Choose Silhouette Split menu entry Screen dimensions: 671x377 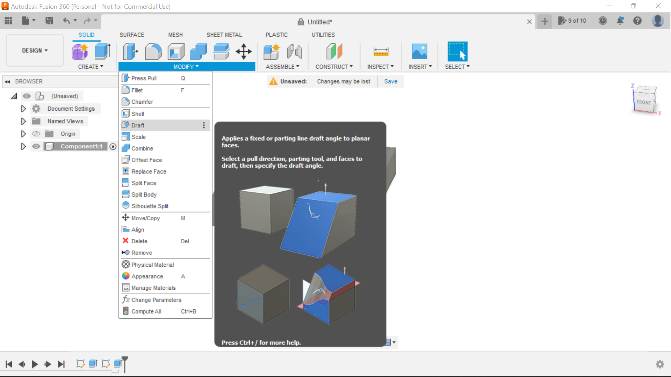(x=165, y=206)
